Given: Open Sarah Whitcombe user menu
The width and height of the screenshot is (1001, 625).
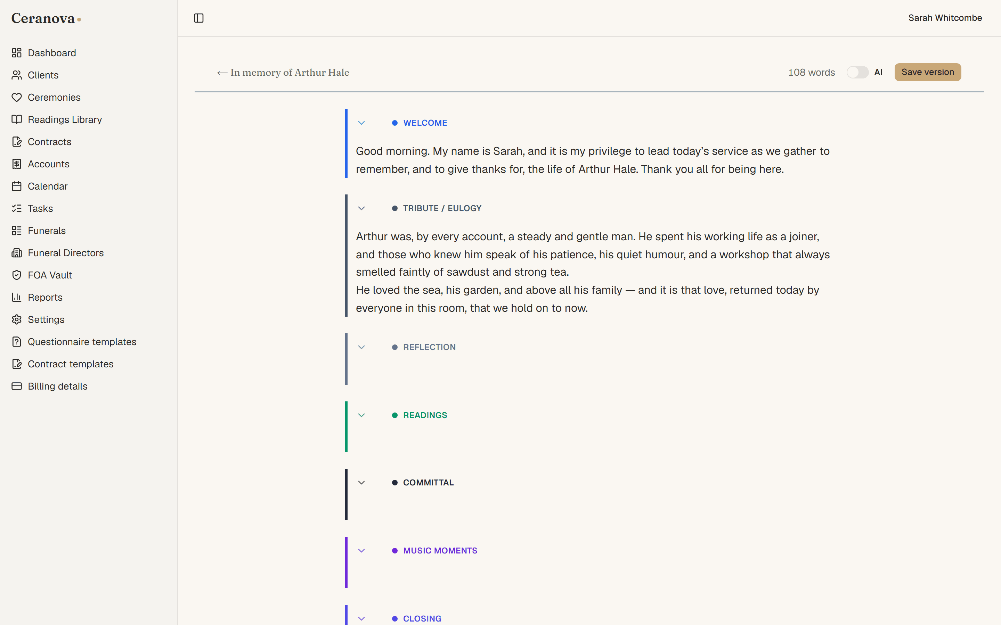Looking at the screenshot, I should click(x=945, y=18).
